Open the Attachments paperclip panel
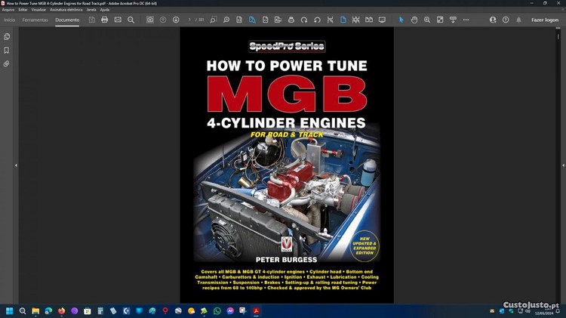Viewport: 566px width, 318px height. pyautogui.click(x=7, y=64)
